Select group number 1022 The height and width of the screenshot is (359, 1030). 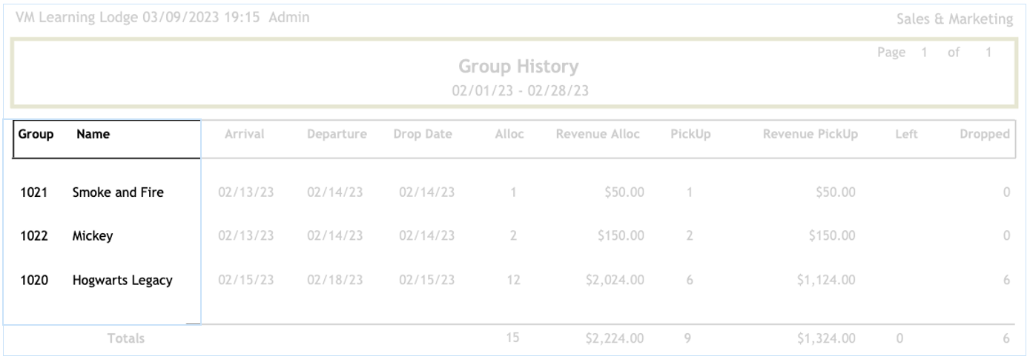tap(33, 236)
